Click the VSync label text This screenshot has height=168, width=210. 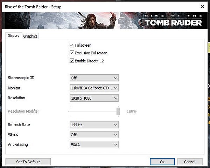pos(13,134)
